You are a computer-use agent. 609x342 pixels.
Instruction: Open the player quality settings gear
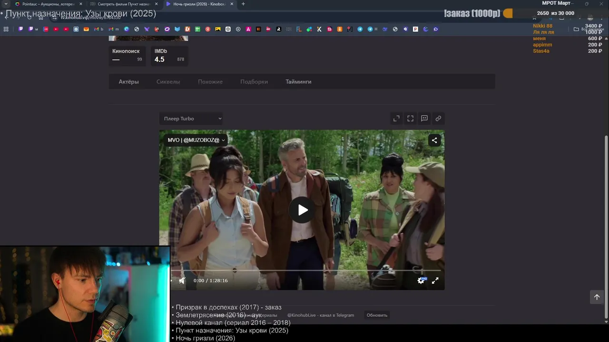tap(421, 281)
